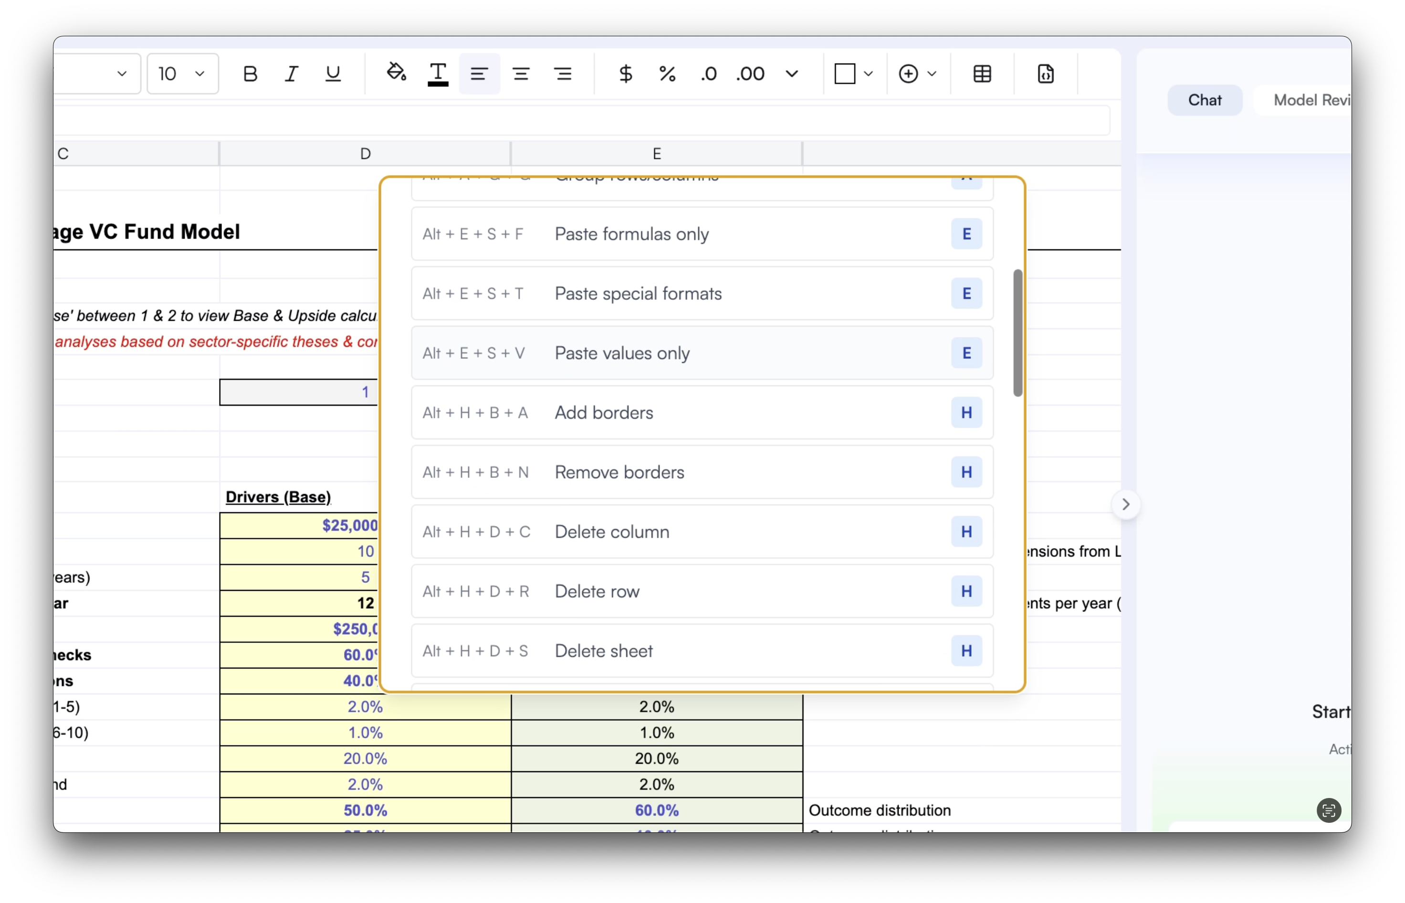
Task: Toggle bold formatting
Action: click(x=250, y=74)
